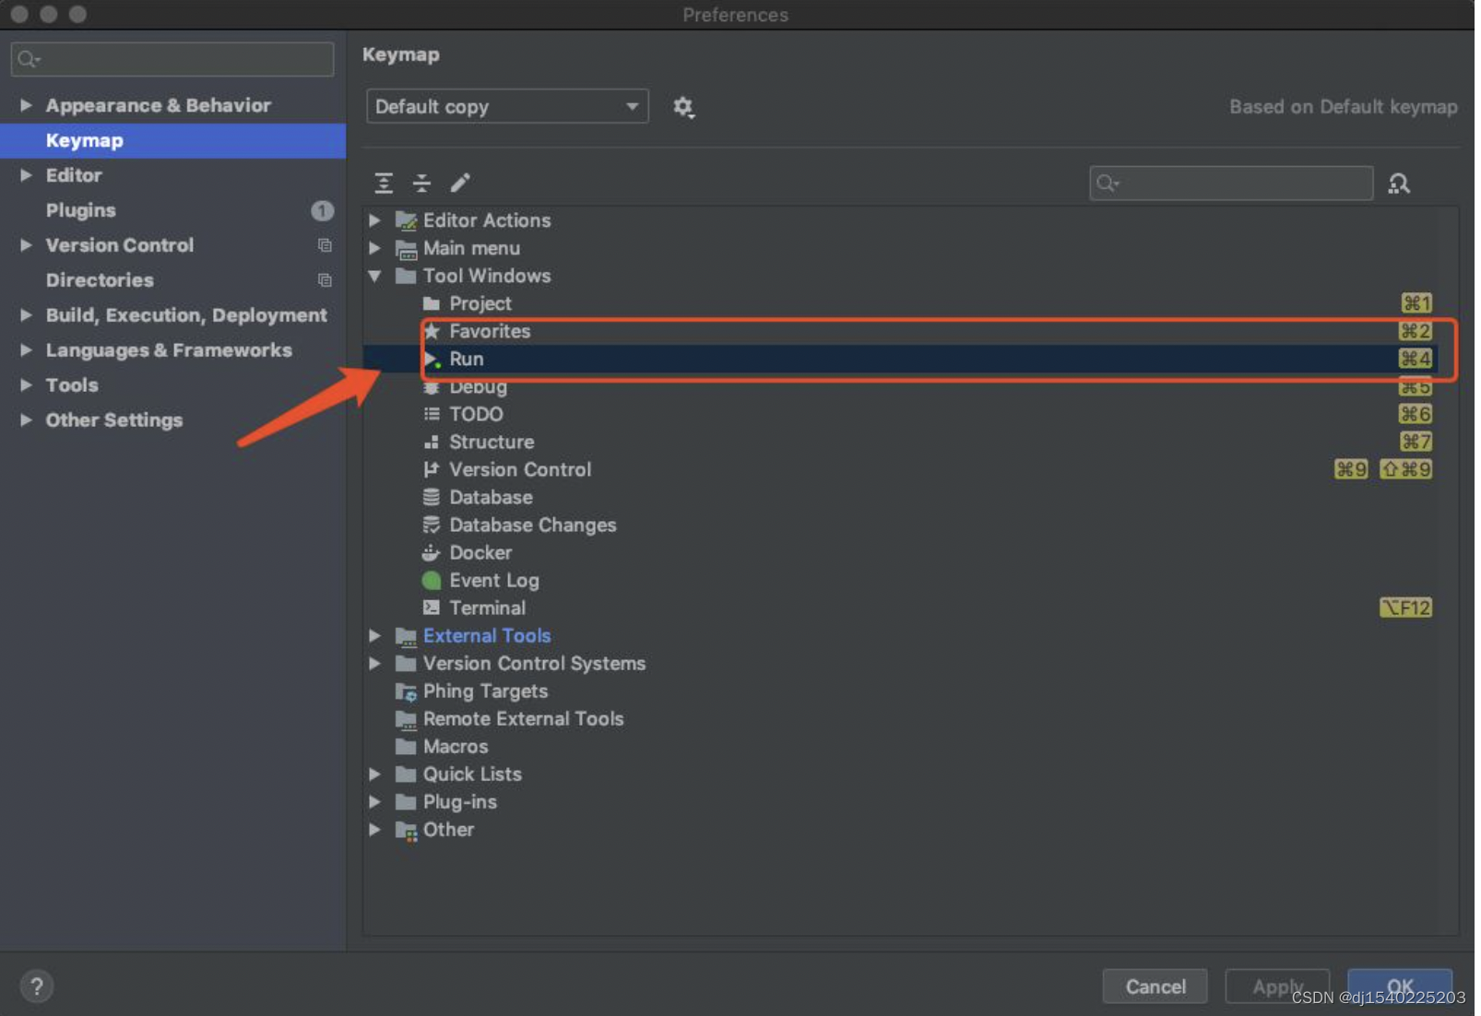
Task: Open the keymap gear settings icon
Action: tap(683, 107)
